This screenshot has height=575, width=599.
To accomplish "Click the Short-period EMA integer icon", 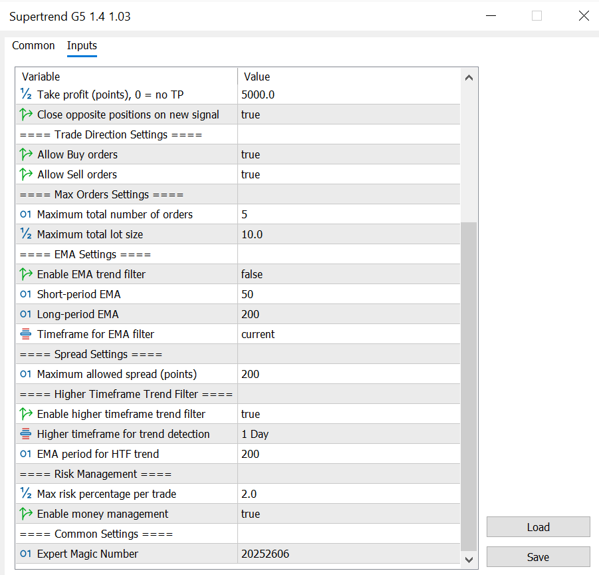I will point(26,294).
